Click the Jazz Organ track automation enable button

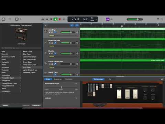55,32
